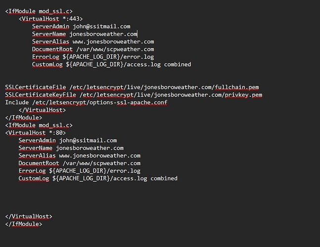Screen dimensions: 320x247
Task: Click the first closing IfModule tag
Action: click(24, 118)
